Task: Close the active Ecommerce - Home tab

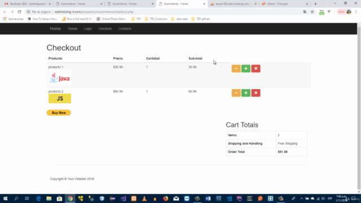Action: pos(204,4)
